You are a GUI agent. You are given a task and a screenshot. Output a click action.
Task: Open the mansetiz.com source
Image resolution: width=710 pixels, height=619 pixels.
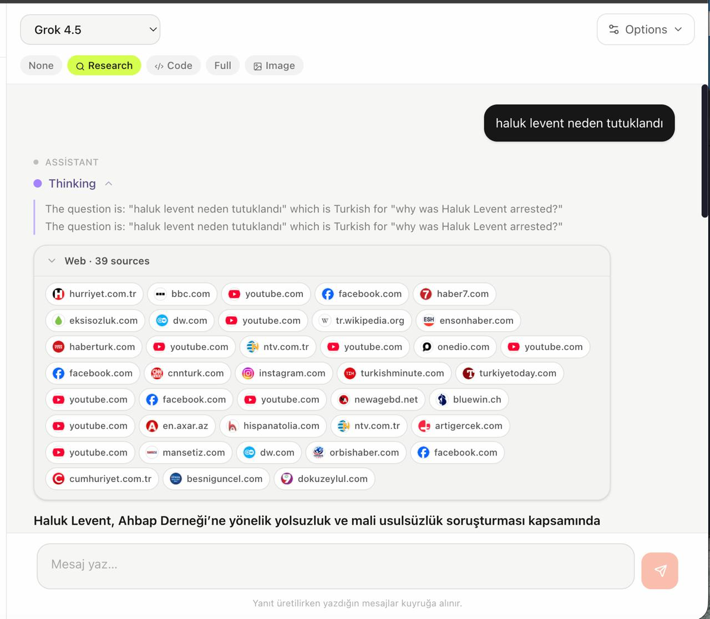[x=186, y=453]
